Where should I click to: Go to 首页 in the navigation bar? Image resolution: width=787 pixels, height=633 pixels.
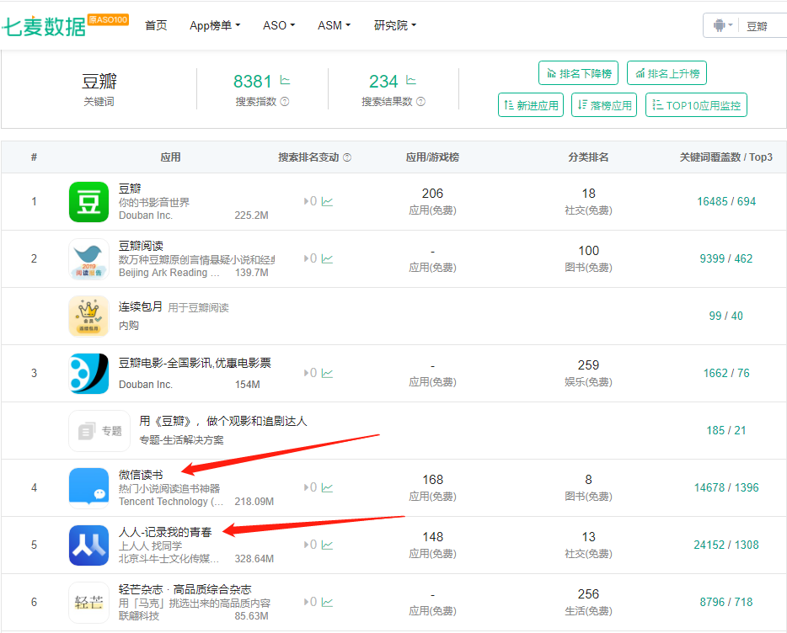[156, 25]
